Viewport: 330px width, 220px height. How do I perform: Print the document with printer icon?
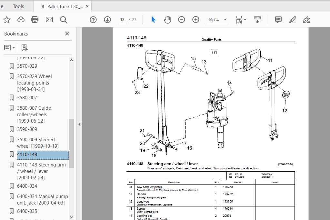coord(35,20)
